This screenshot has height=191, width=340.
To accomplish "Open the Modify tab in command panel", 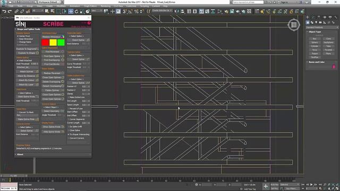I will [313, 17].
